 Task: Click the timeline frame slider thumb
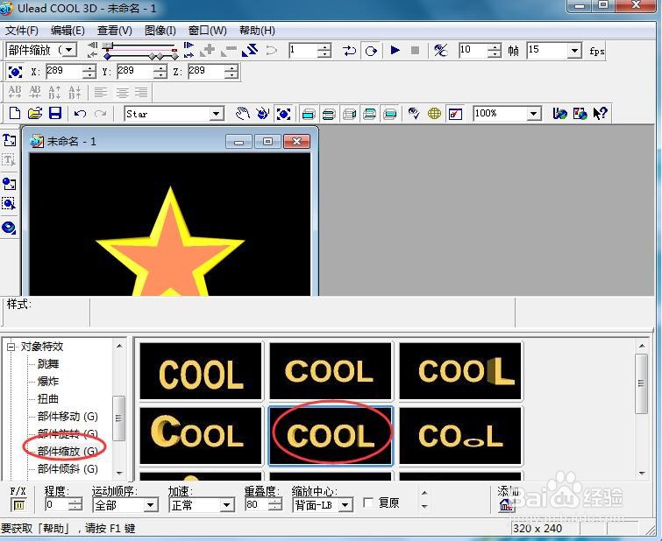click(x=109, y=45)
